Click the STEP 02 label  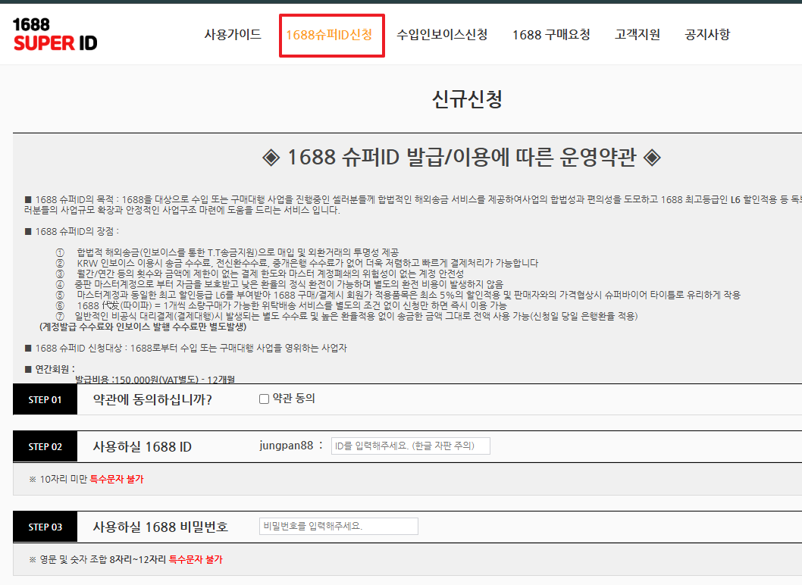pos(45,446)
